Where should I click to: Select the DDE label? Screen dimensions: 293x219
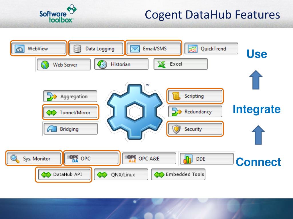201,159
